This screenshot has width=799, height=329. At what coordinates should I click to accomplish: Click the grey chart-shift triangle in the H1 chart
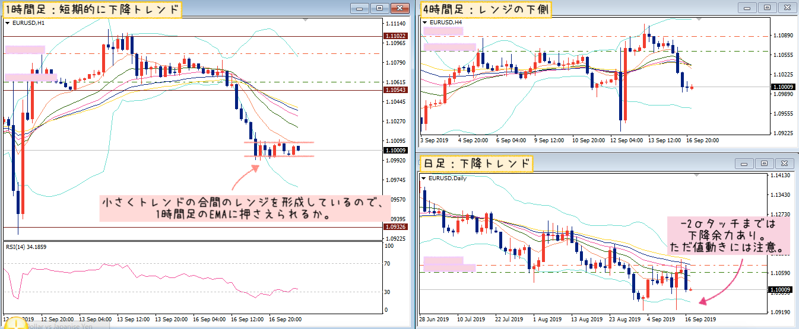(x=307, y=20)
